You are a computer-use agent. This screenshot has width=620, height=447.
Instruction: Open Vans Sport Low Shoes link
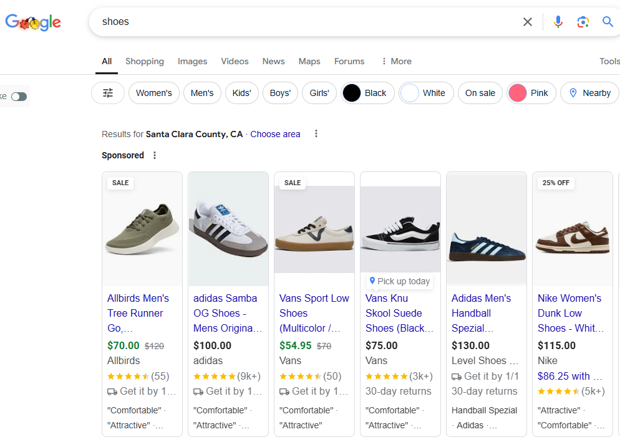314,313
